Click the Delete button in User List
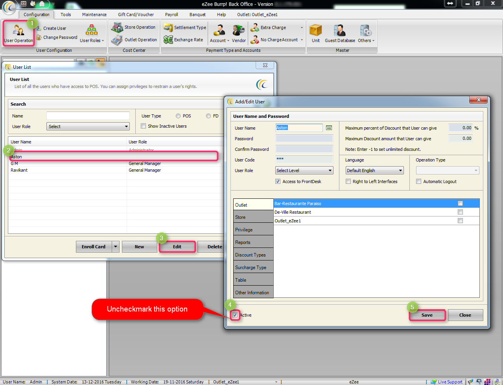This screenshot has height=385, width=503. pos(211,247)
